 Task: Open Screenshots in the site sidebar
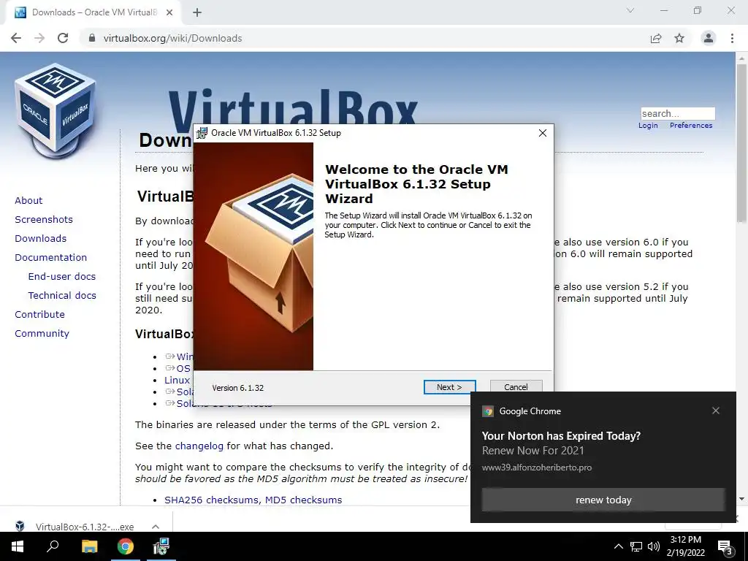[x=44, y=219]
